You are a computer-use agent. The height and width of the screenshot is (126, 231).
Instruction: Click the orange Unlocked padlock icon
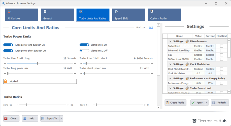[x=6, y=81]
